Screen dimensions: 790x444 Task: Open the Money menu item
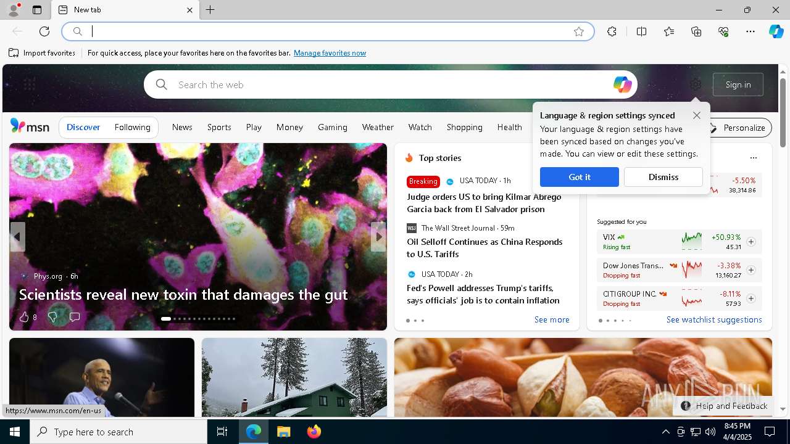[289, 127]
